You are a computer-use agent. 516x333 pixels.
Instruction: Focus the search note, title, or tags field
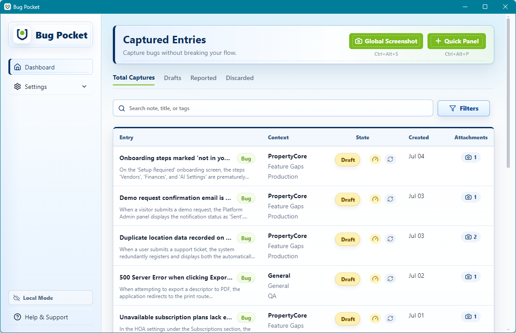(273, 108)
